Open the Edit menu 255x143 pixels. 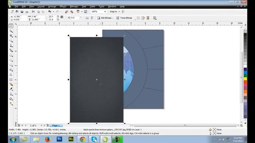click(x=24, y=7)
